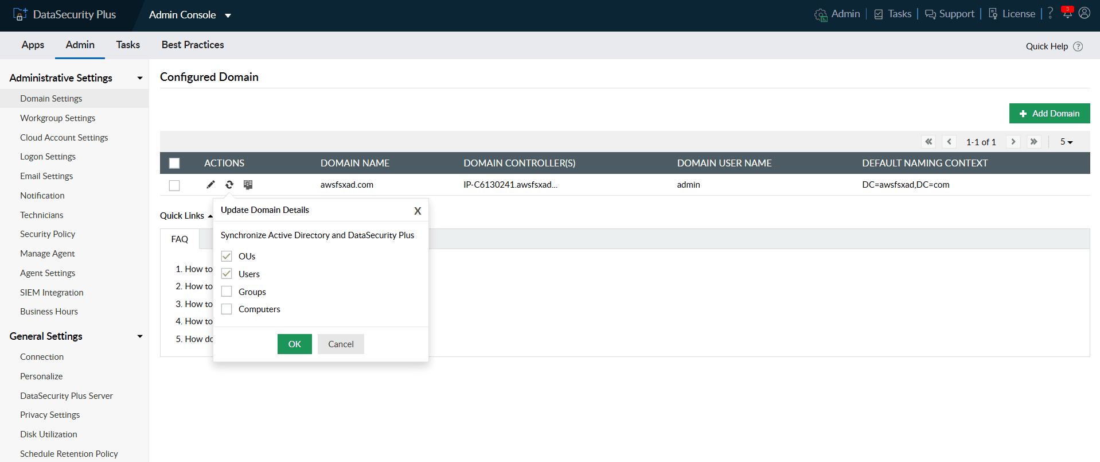Click the Add Domain button
The width and height of the screenshot is (1100, 462).
click(x=1050, y=114)
